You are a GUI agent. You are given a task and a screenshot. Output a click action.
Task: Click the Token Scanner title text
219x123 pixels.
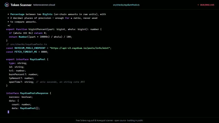click(x=21, y=5)
